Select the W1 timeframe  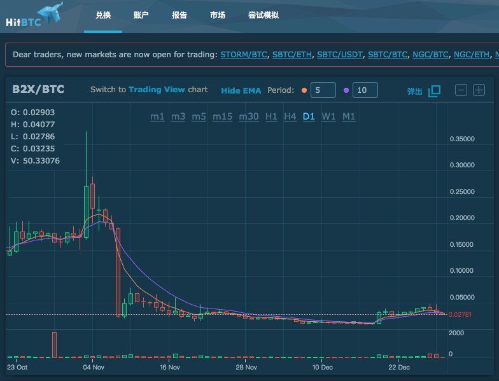pyautogui.click(x=328, y=117)
